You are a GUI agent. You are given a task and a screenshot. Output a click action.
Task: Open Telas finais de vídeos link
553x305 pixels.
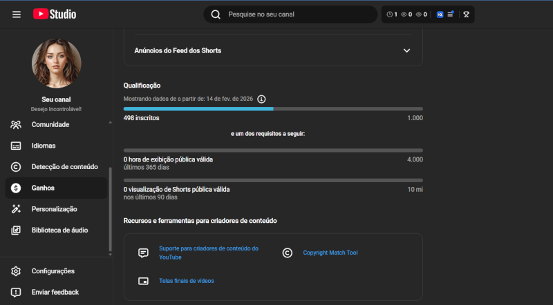(186, 281)
